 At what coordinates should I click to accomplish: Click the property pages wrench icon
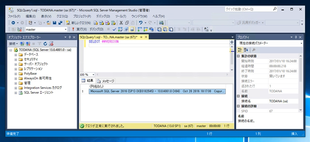pos(254,50)
